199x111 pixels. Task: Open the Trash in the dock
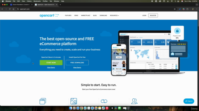128,108
